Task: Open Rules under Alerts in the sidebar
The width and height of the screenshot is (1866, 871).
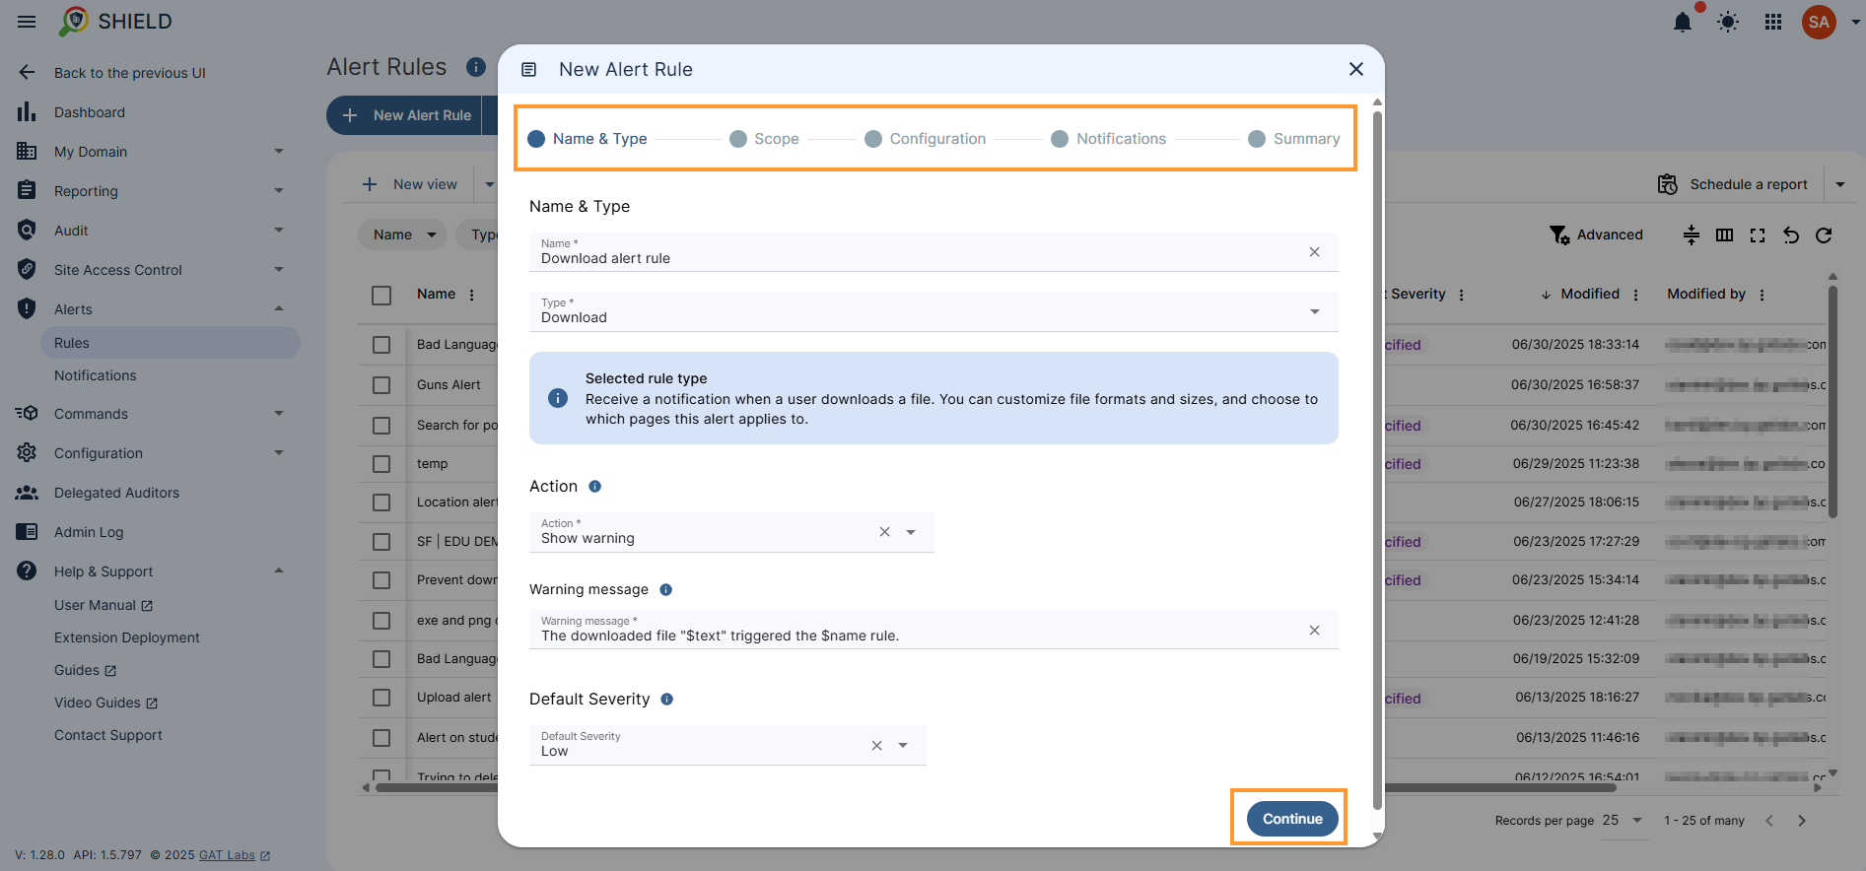Action: pos(170,343)
